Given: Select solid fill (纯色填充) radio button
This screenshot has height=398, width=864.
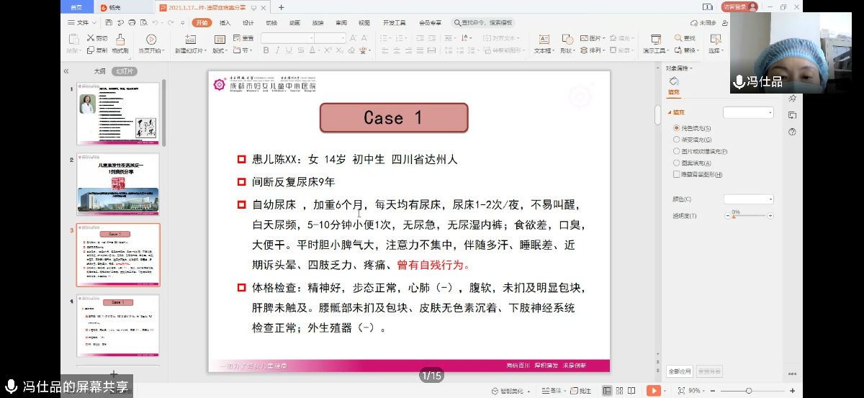Looking at the screenshot, I should [676, 127].
